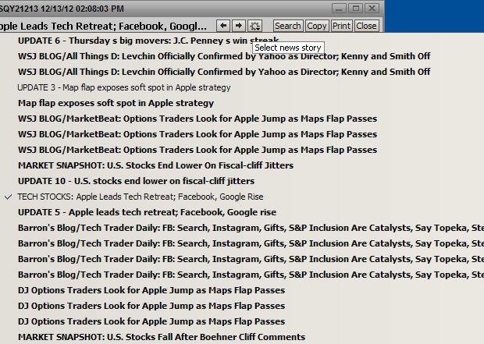Open 'UPDATE 5 - Apple leads tech retreat' story
Screen dimensions: 484x344
coord(147,212)
